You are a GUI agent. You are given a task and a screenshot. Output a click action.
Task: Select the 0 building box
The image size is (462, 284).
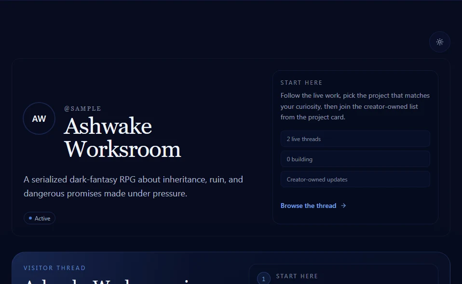tap(355, 159)
